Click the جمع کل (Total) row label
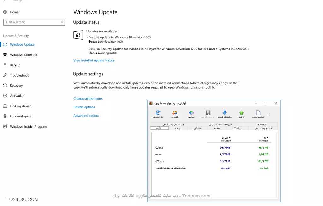 [x=160, y=161]
